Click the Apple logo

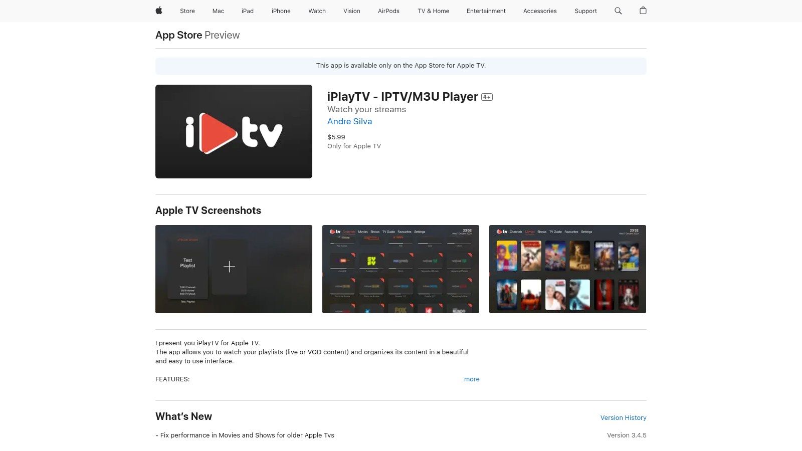point(158,11)
